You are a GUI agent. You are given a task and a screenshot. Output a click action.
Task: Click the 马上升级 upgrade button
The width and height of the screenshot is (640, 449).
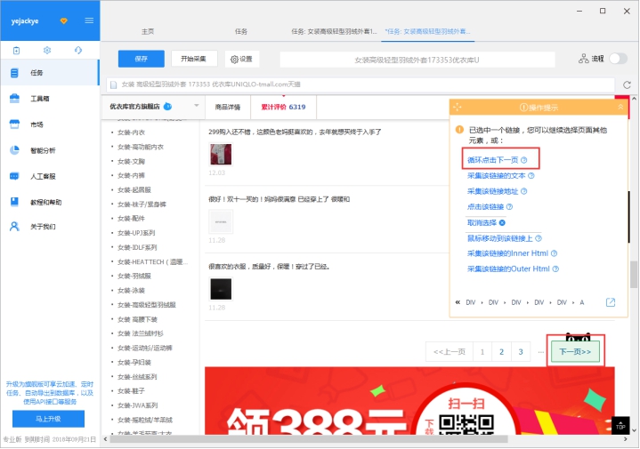pos(48,419)
